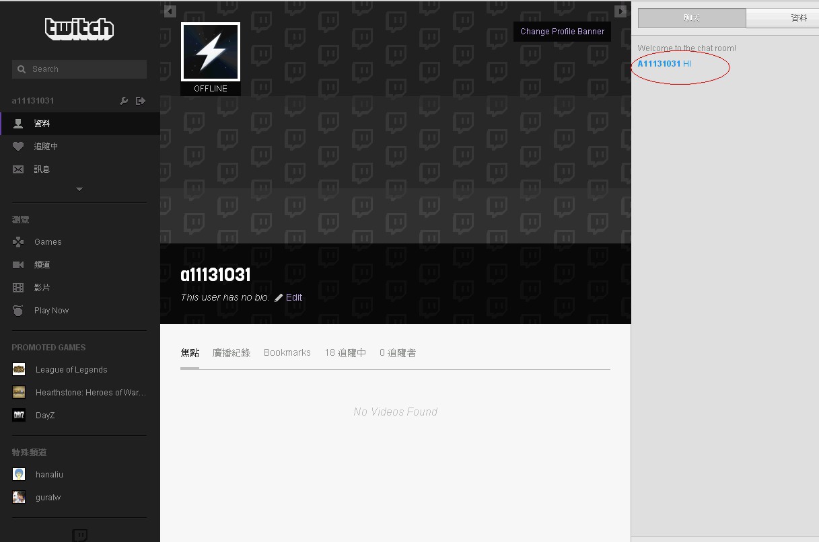Click hanaliu's avatar icon
Screen dimensions: 819x542
tap(19, 474)
